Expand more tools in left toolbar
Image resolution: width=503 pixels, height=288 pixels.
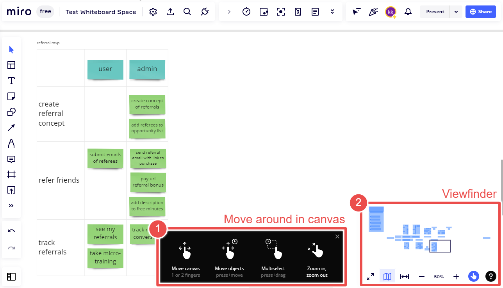coord(11,206)
